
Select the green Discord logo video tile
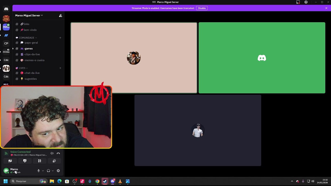[262, 58]
